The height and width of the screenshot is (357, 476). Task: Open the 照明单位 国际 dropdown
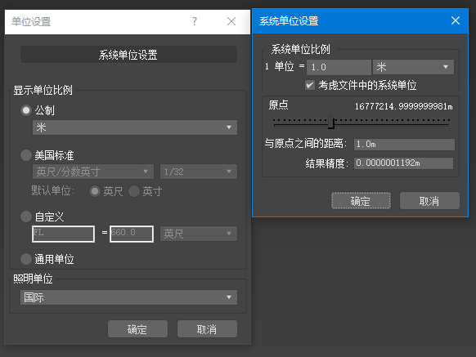128,297
